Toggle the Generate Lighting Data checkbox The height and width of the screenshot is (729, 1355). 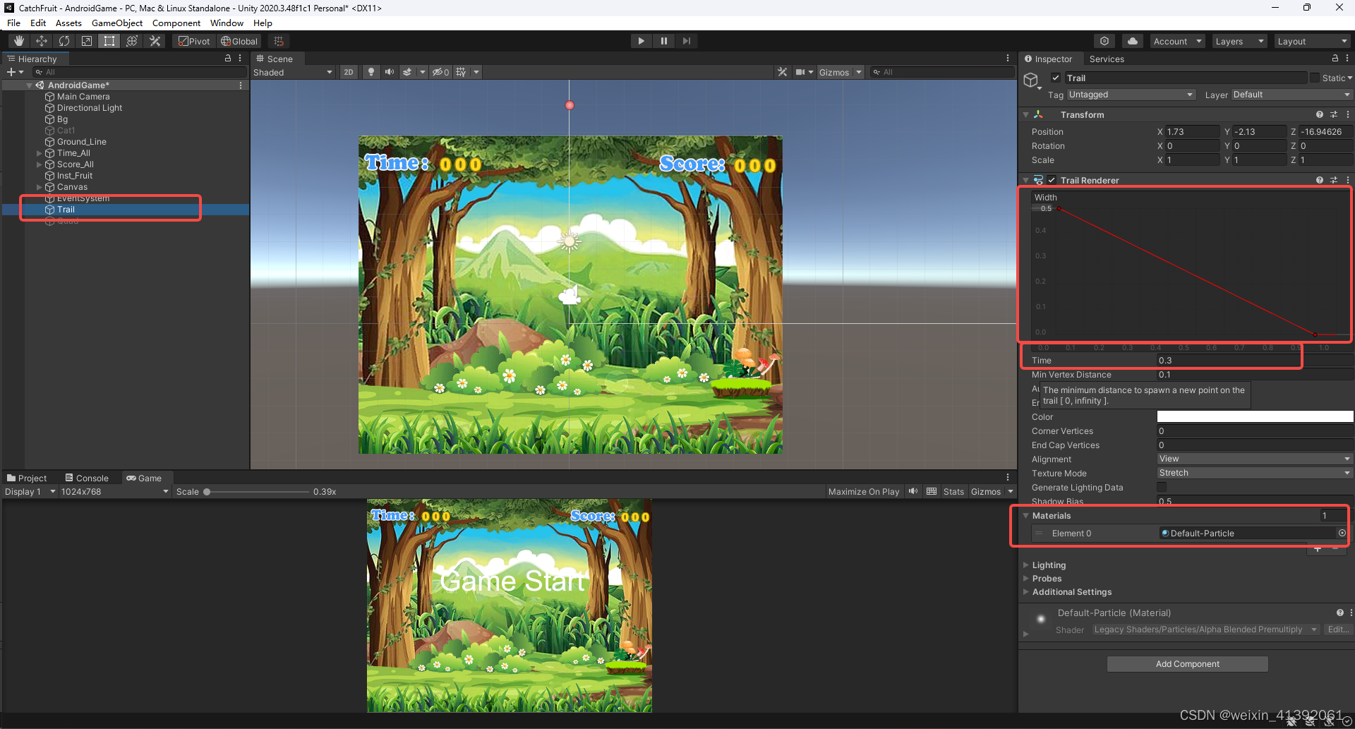point(1162,487)
